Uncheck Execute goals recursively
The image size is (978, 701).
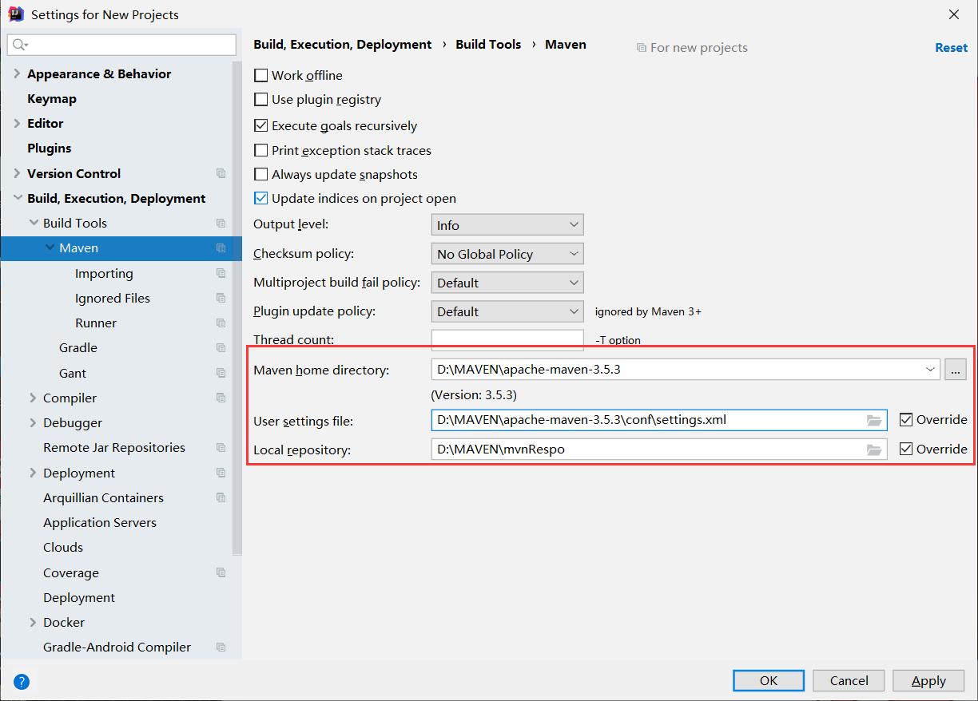pyautogui.click(x=260, y=125)
